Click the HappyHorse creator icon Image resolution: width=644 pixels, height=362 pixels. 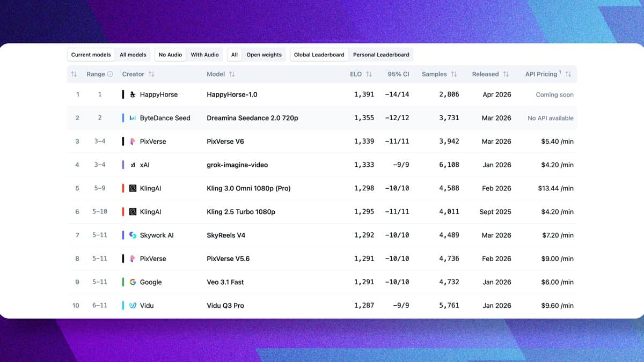pos(133,94)
